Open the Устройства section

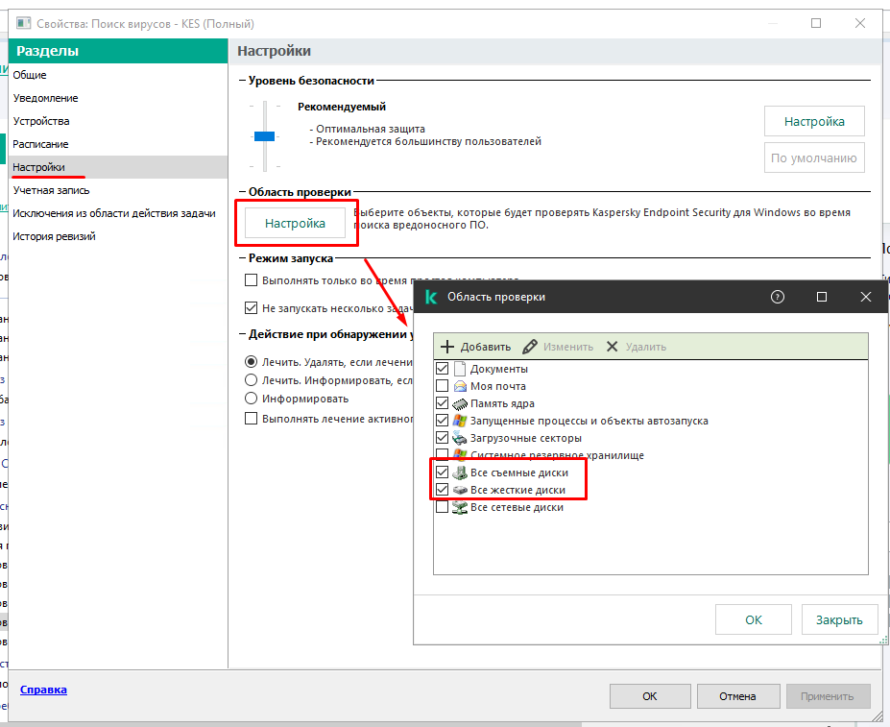[x=118, y=121]
